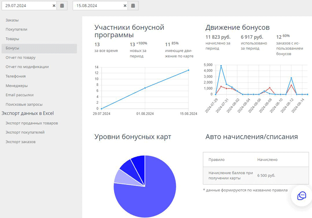Open the chat support widget icon
This screenshot has height=218, width=312.
coord(302,196)
